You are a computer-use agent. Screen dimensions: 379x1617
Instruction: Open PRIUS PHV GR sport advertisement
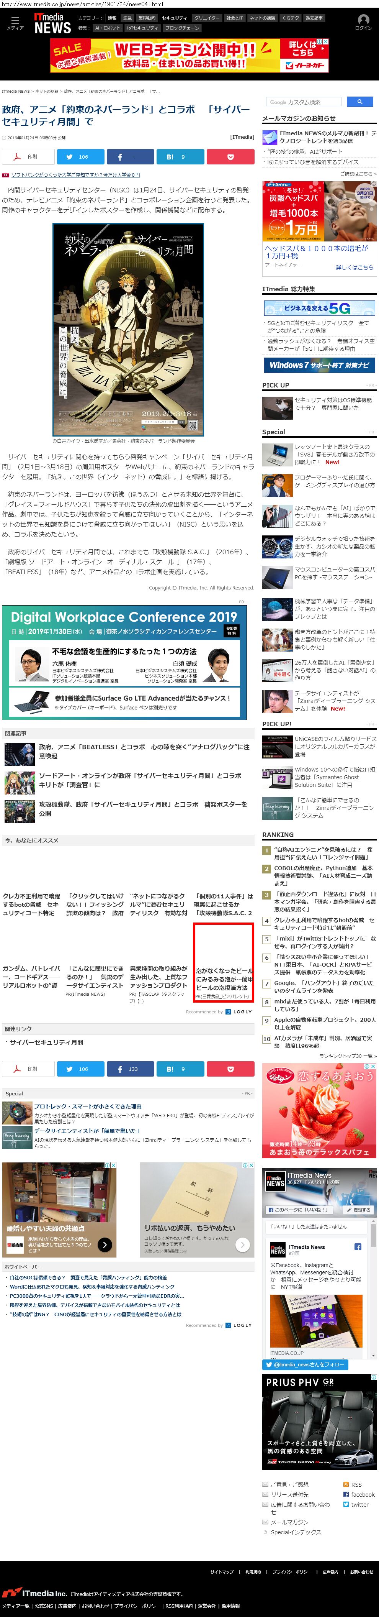[x=319, y=1422]
